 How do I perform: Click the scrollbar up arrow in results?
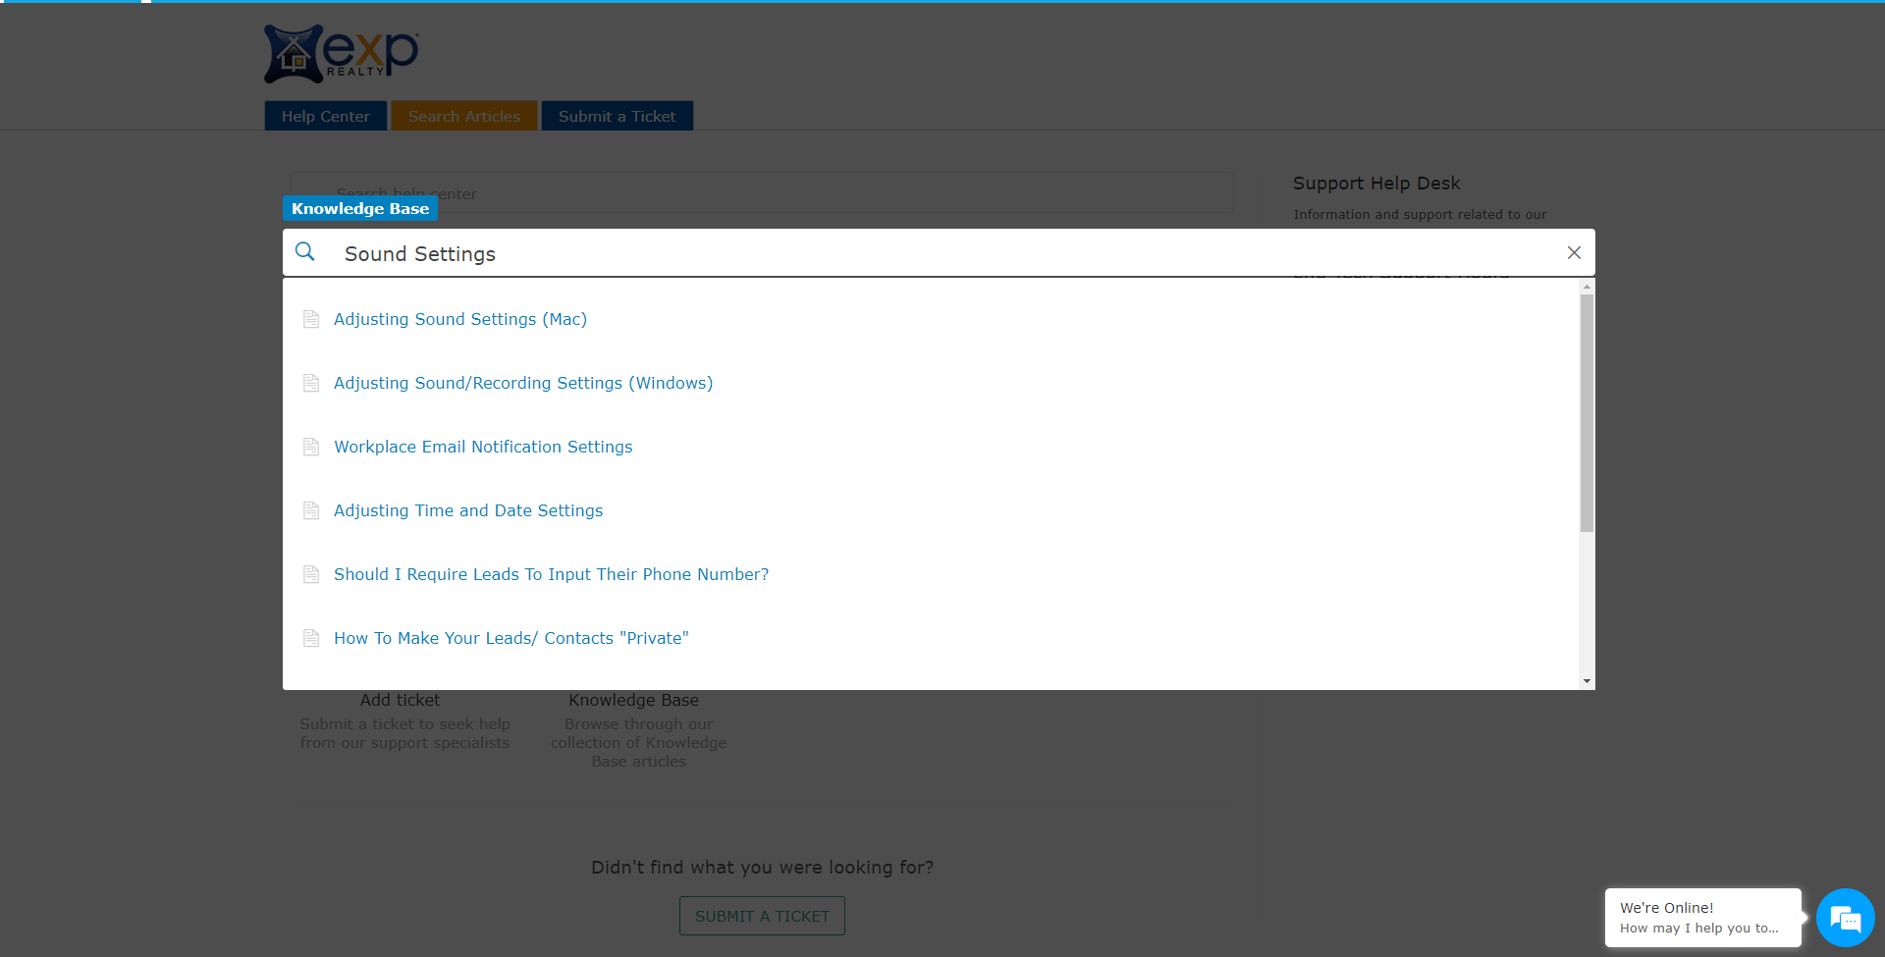[1587, 287]
